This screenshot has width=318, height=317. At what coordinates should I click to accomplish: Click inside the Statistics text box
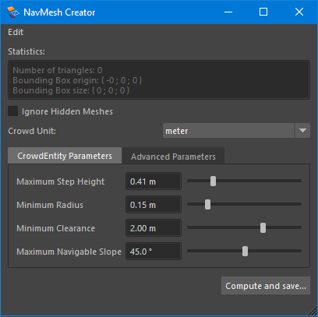coord(159,80)
